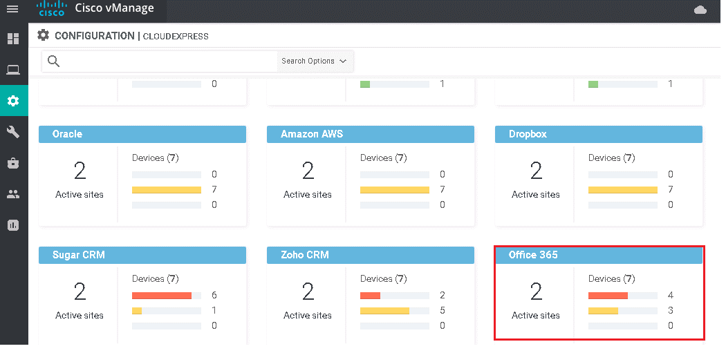This screenshot has height=353, width=726.
Task: Click Devices (7) label in Zoho CRM card
Action: (x=384, y=278)
